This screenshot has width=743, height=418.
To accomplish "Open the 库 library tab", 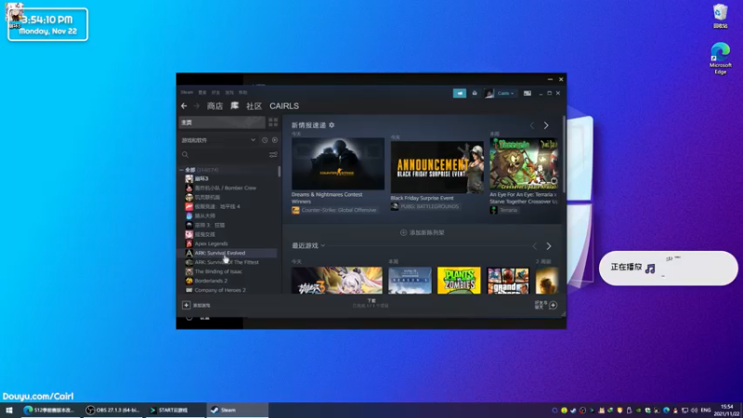I will click(x=235, y=106).
